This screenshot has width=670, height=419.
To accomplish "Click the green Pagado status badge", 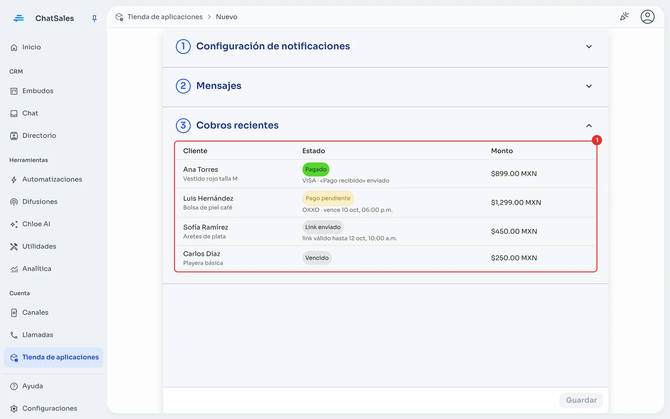I will pyautogui.click(x=316, y=169).
